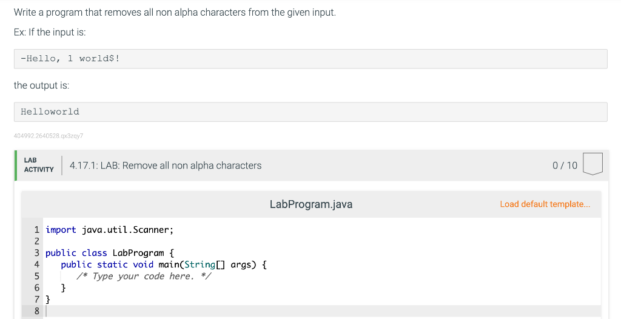Viewport: 621px width, 319px height.
Task: Click the Load default template link
Action: tap(545, 204)
